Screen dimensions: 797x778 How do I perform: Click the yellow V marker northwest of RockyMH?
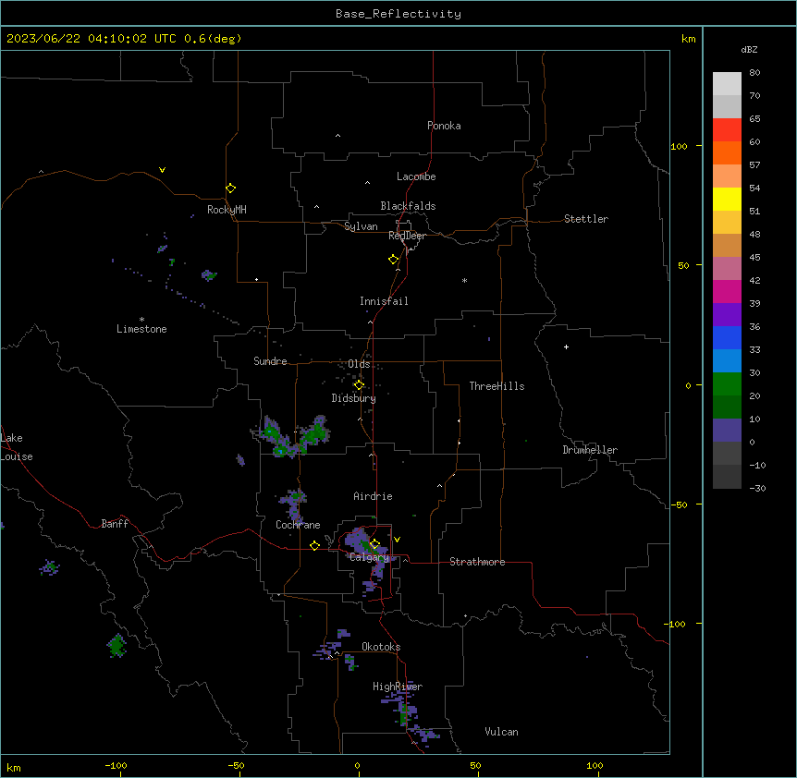162,170
